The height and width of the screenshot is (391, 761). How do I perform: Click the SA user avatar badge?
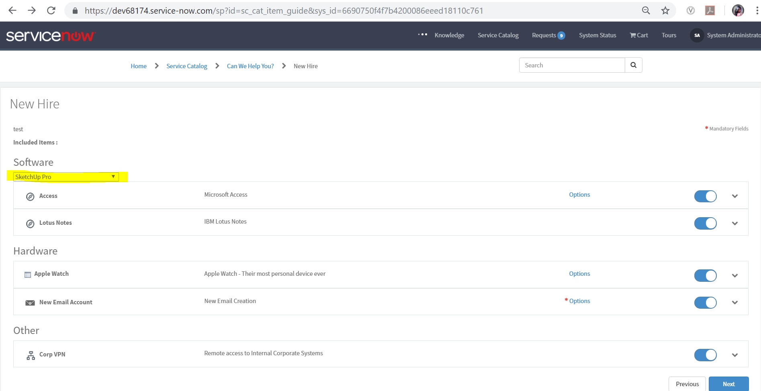coord(697,35)
